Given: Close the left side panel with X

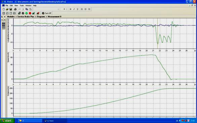Looking at the screenshot, I should (x=5, y=17).
